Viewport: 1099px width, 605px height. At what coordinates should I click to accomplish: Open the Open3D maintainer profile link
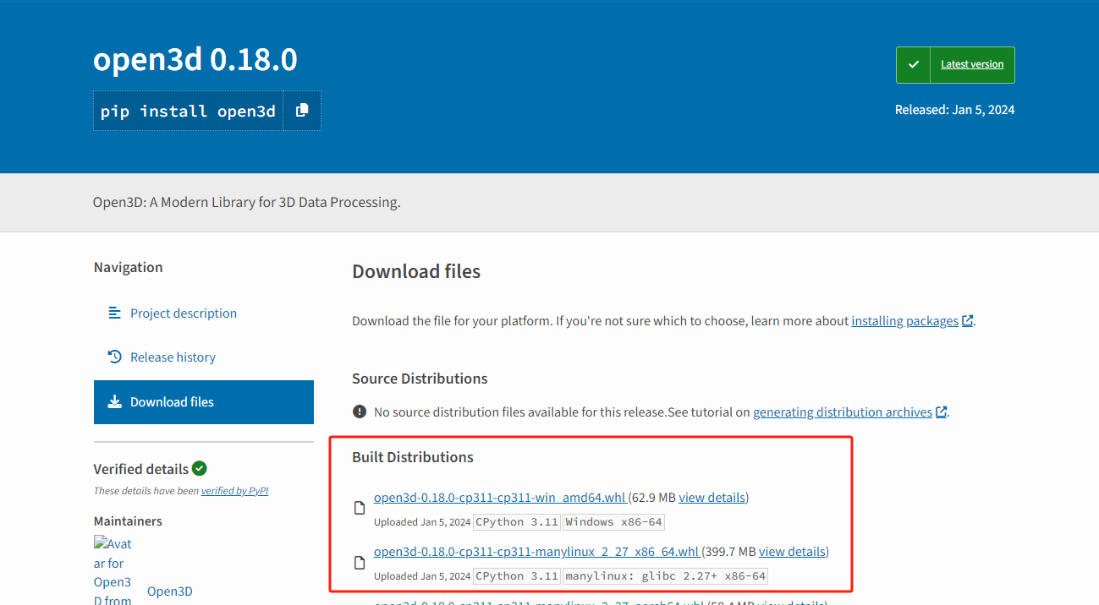(x=169, y=591)
